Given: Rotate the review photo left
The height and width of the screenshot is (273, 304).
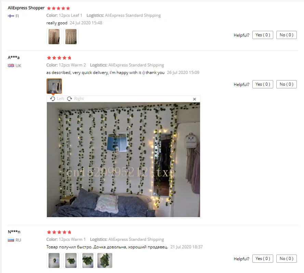Looking at the screenshot, I should click(57, 99).
